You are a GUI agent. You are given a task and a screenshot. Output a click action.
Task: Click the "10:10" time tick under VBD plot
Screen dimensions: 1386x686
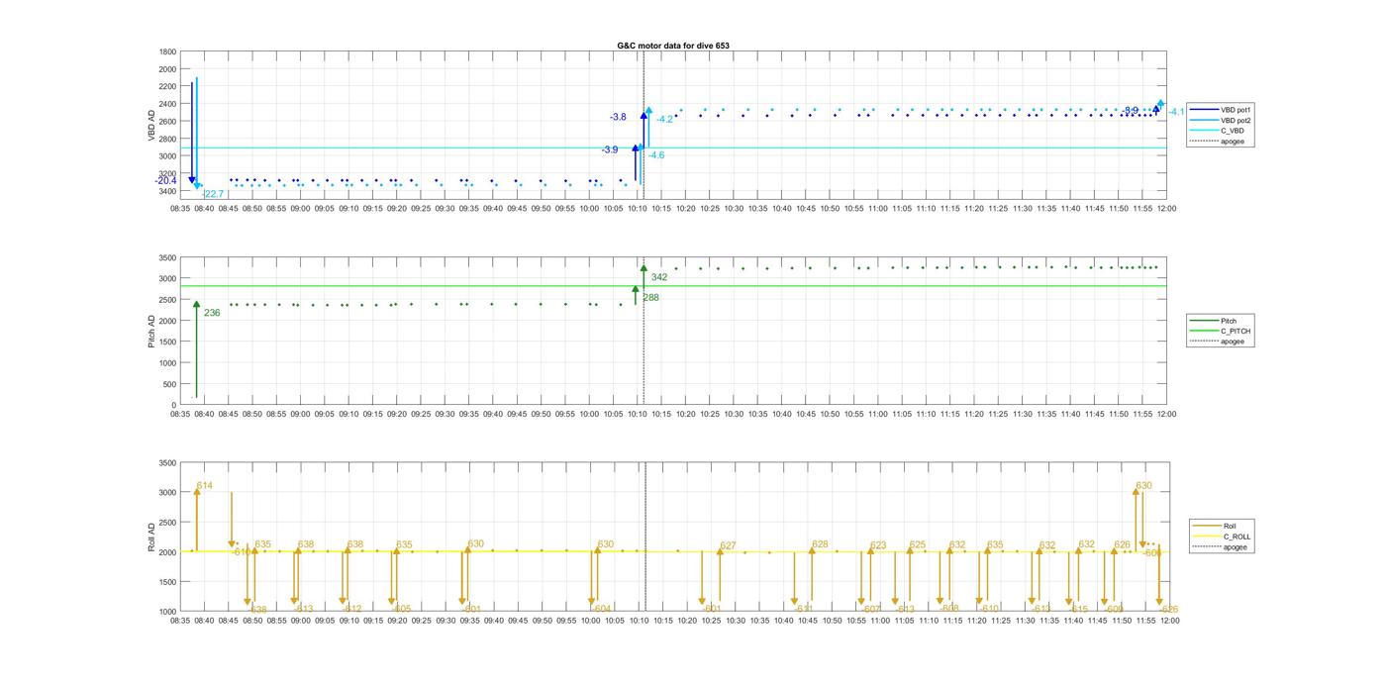pos(639,208)
